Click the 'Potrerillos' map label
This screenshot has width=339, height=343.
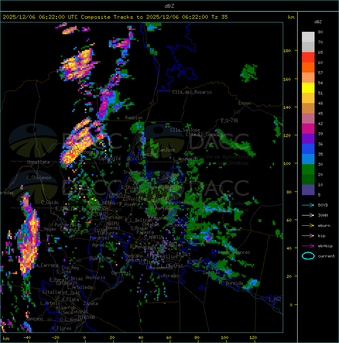[x=68, y=225]
